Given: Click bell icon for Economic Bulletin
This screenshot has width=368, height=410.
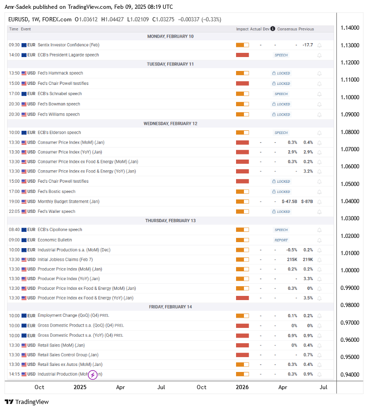Looking at the screenshot, I should coord(319,240).
